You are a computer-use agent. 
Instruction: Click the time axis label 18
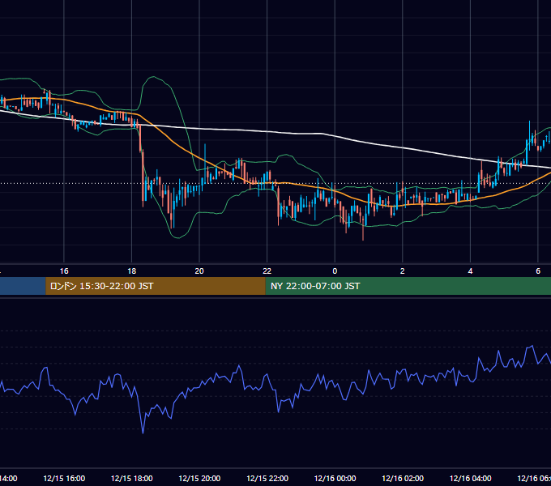132,271
